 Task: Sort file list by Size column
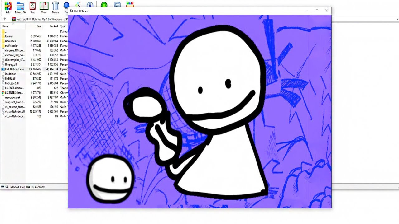(34, 26)
